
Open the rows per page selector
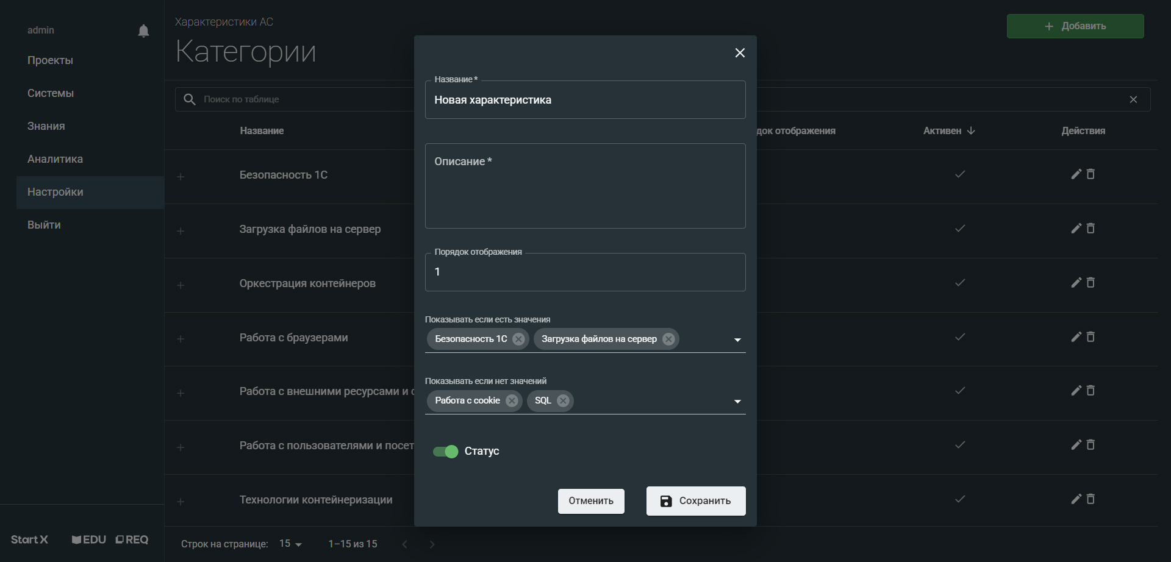coord(291,544)
